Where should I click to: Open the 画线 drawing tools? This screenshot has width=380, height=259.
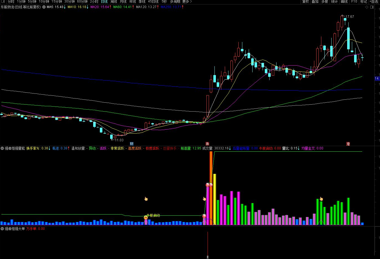coord(344,2)
